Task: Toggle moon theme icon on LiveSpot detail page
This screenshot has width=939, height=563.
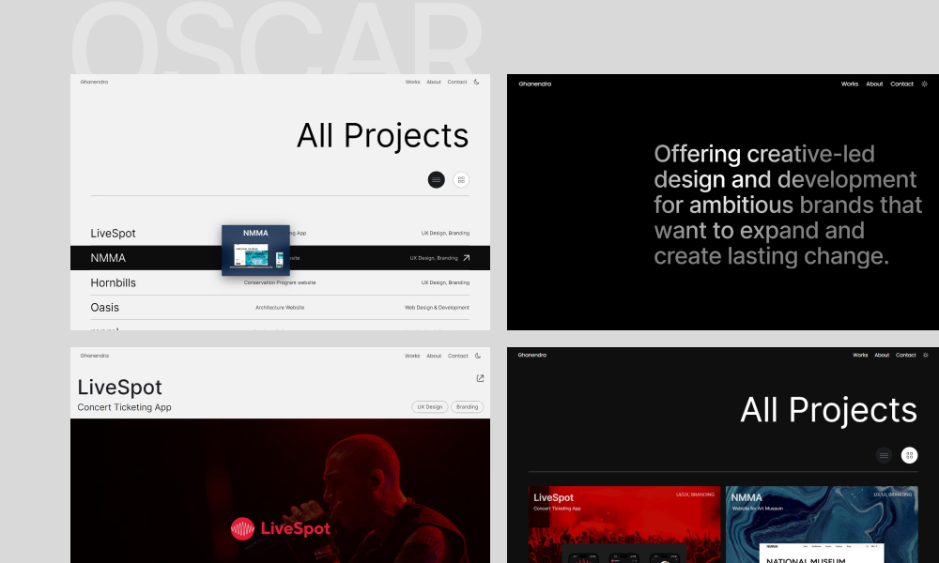Action: point(477,356)
